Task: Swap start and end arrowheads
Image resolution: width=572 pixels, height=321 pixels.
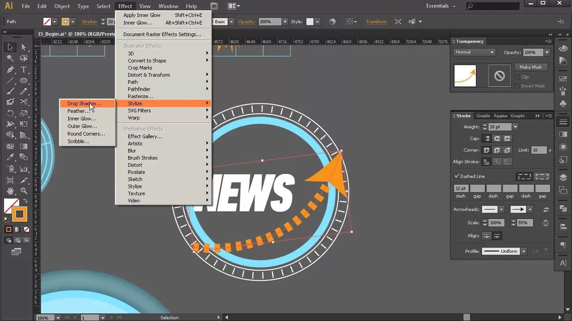Action: tap(546, 210)
